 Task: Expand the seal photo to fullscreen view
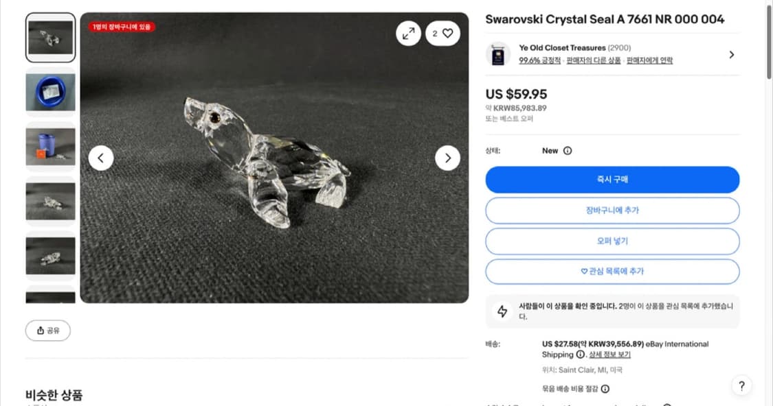point(409,33)
